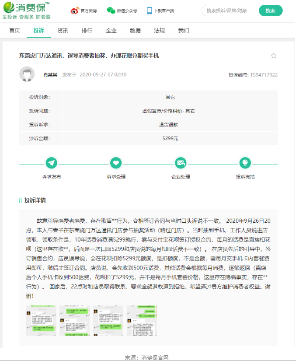
Task: Click the 投诉对象 value 其它
Action: tap(170, 98)
